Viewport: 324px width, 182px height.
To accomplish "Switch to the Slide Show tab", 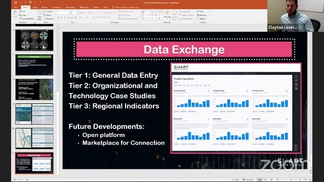I will pyautogui.click(x=84, y=7).
